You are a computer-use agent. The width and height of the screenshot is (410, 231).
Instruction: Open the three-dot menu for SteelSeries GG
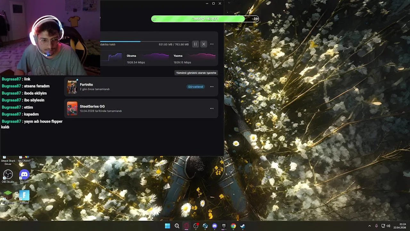[x=212, y=108]
